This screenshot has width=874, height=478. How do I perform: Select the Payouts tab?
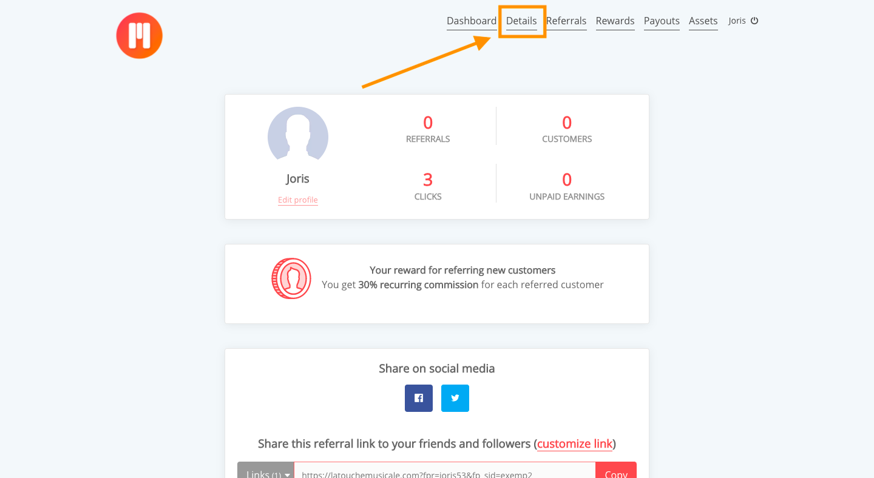(662, 21)
